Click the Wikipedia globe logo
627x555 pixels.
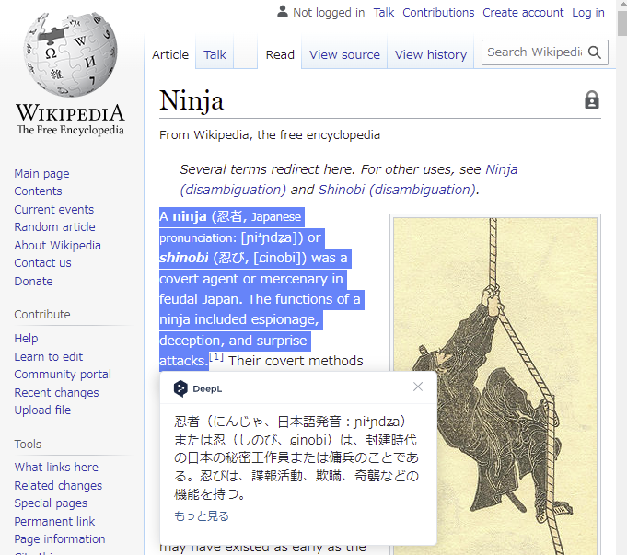[x=70, y=54]
